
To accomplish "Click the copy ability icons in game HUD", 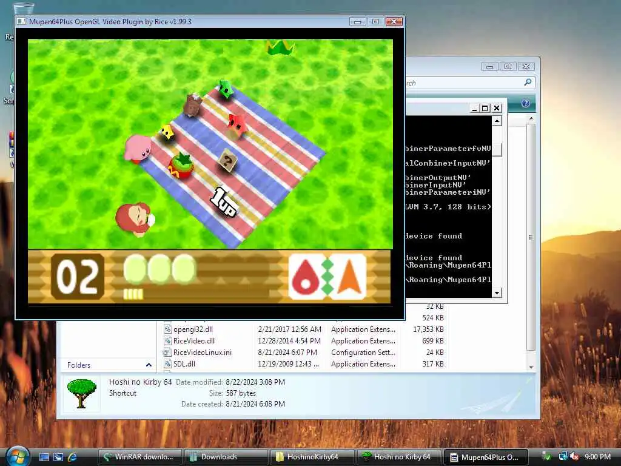I will tap(327, 277).
